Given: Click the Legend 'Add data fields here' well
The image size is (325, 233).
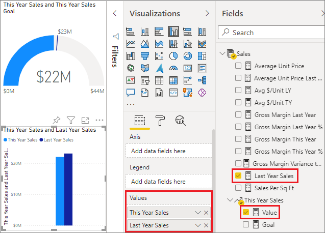Looking at the screenshot, I should coord(169,182).
